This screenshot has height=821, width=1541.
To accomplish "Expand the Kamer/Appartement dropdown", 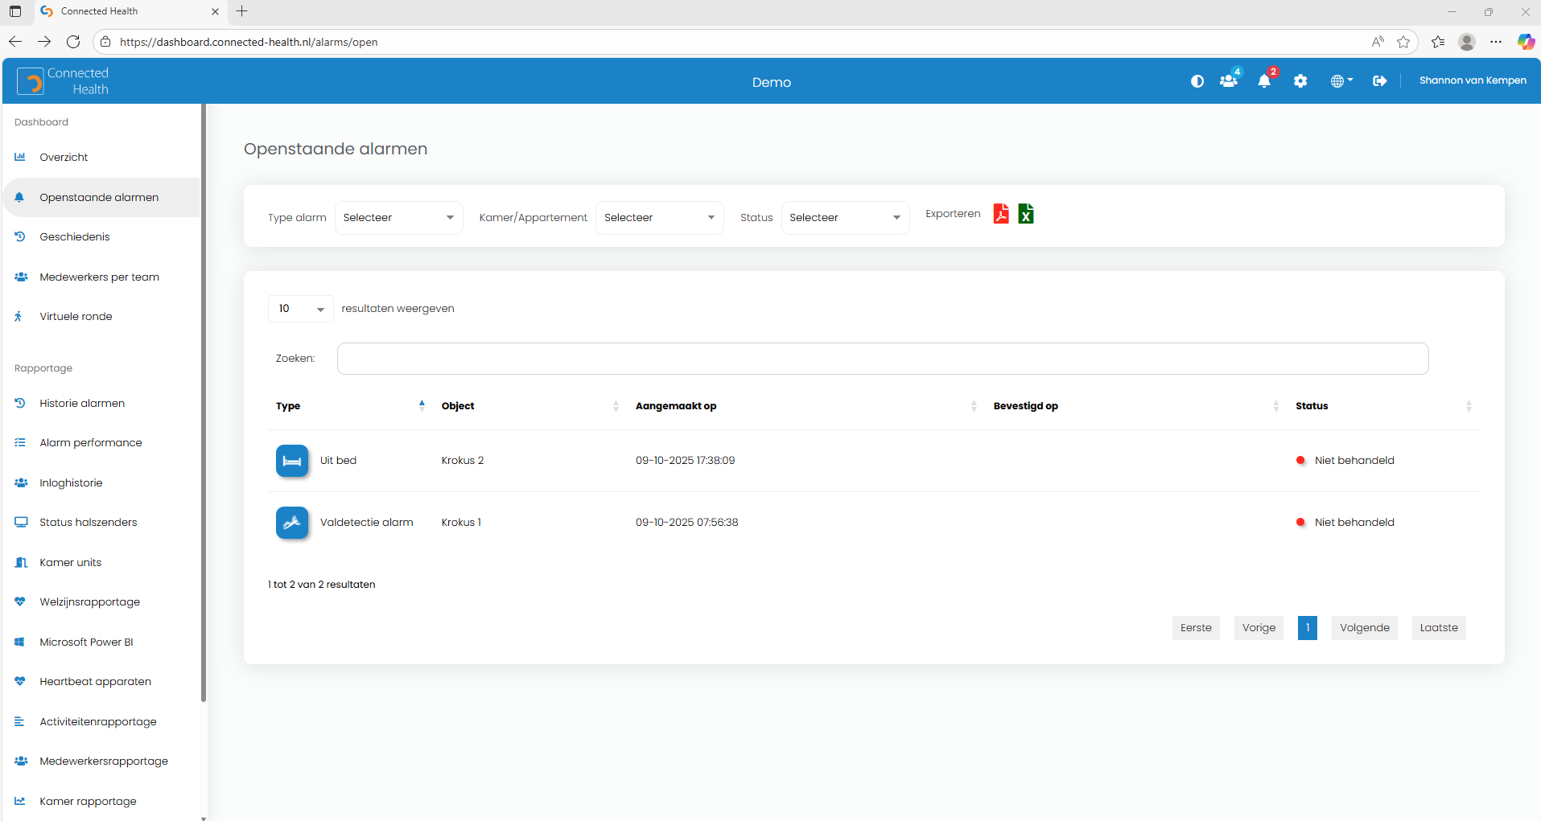I will [x=659, y=218].
